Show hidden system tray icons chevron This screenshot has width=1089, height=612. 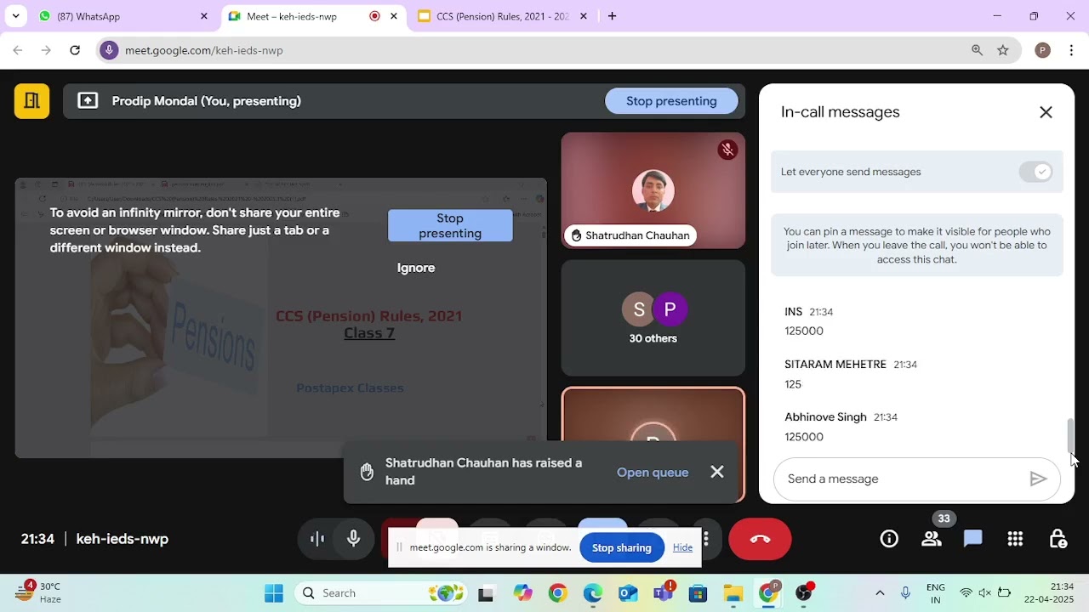880,592
